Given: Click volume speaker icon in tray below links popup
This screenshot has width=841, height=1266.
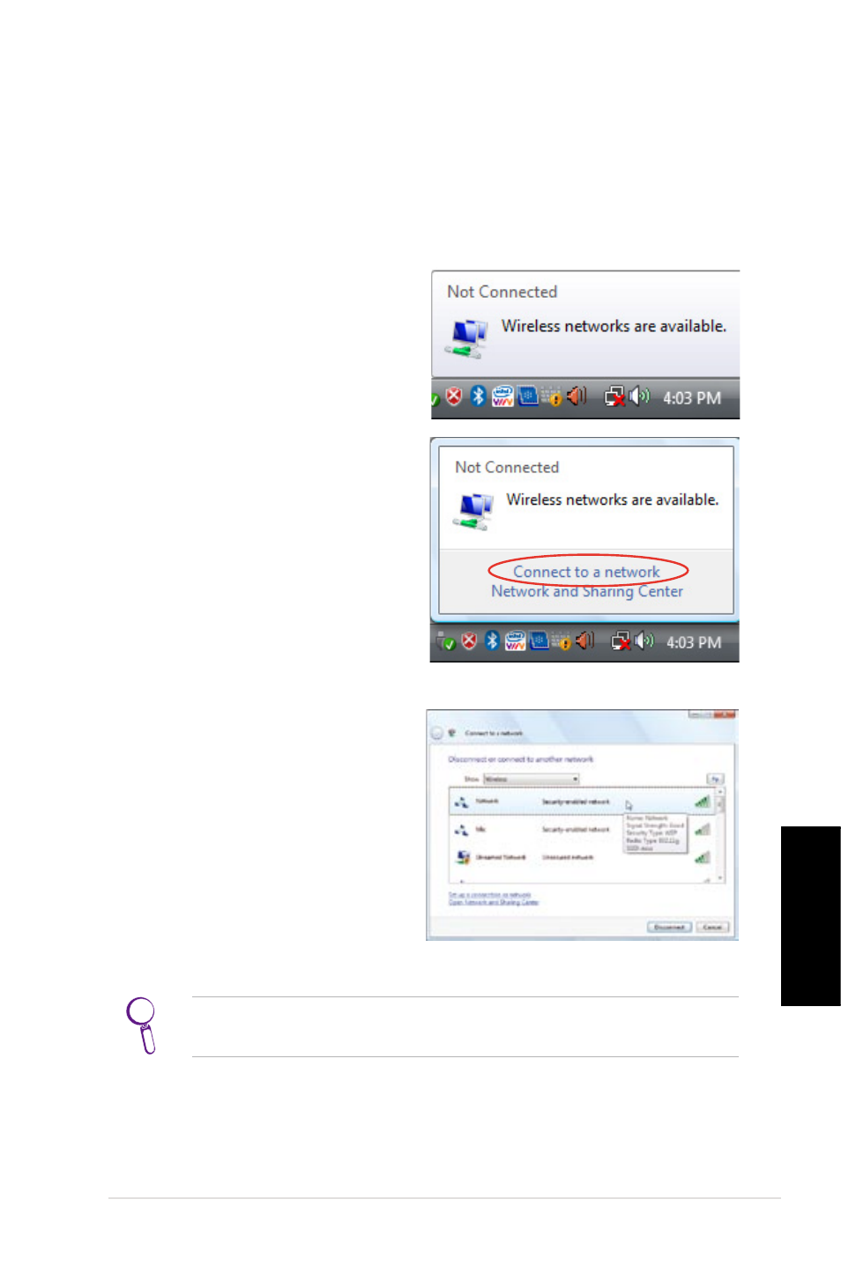Looking at the screenshot, I should [644, 640].
